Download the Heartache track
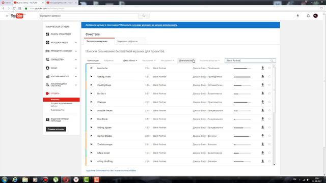Image resolution: width=326 pixels, height=183 pixels. pos(263,68)
